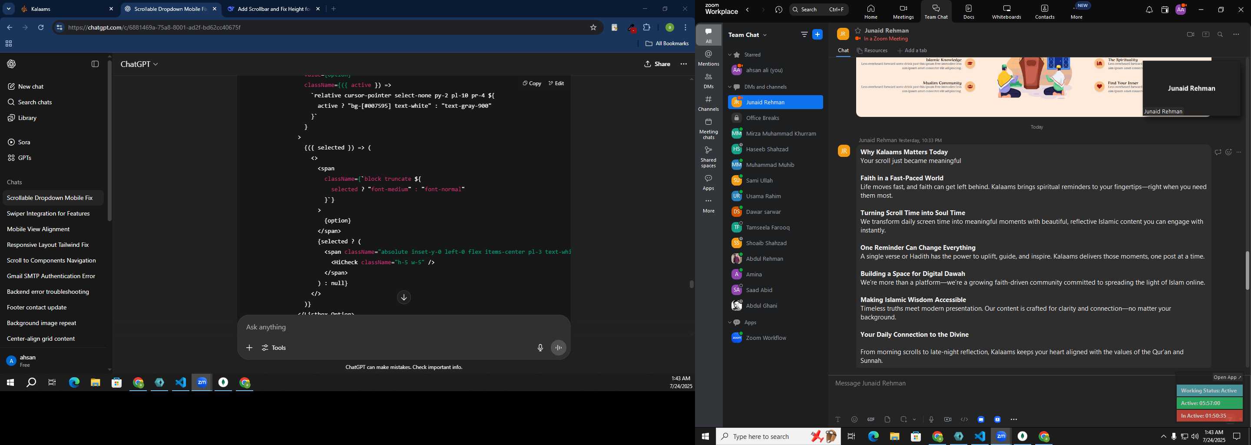Open GIF picker in message toolbar

871,419
